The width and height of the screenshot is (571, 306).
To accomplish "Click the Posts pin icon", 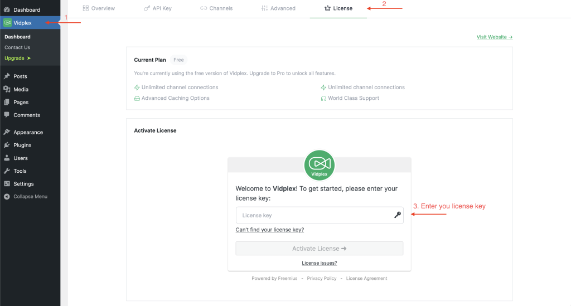I will pyautogui.click(x=7, y=76).
